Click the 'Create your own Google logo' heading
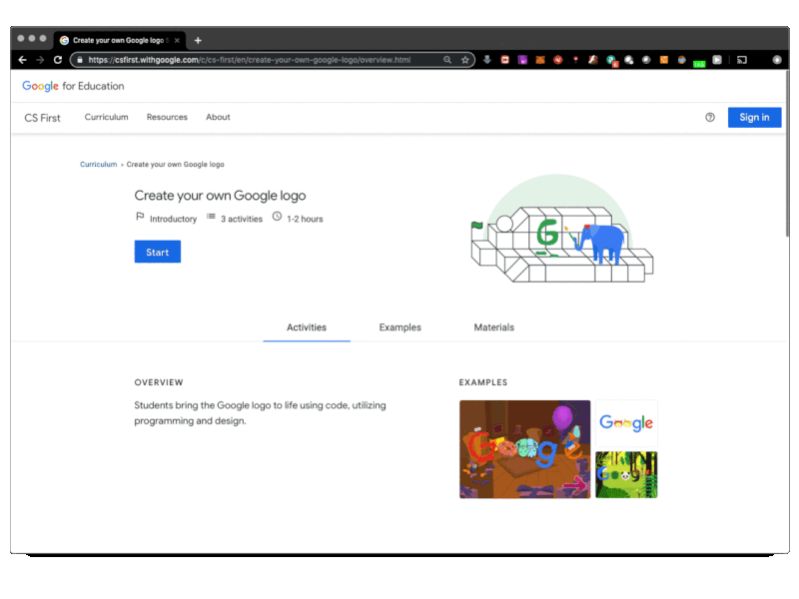 coord(220,196)
